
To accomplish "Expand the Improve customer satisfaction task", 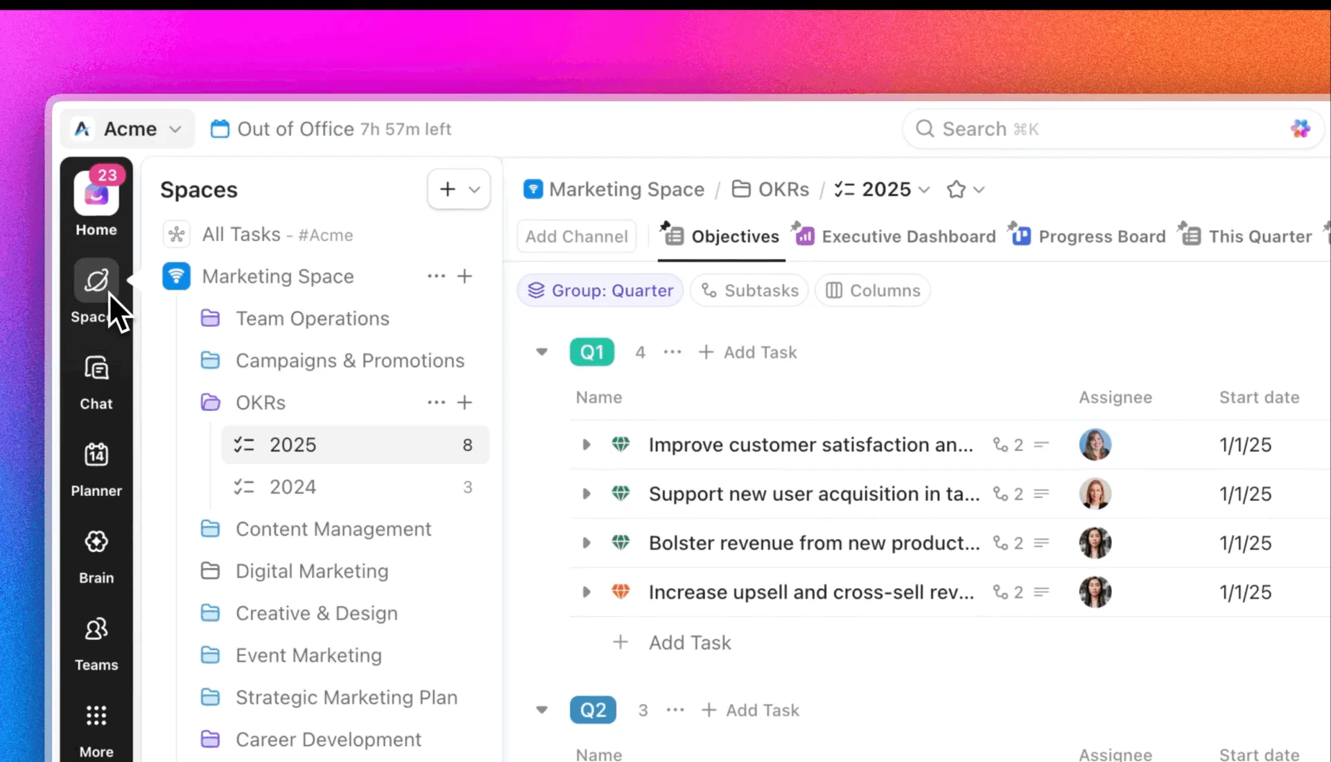I will coord(586,445).
